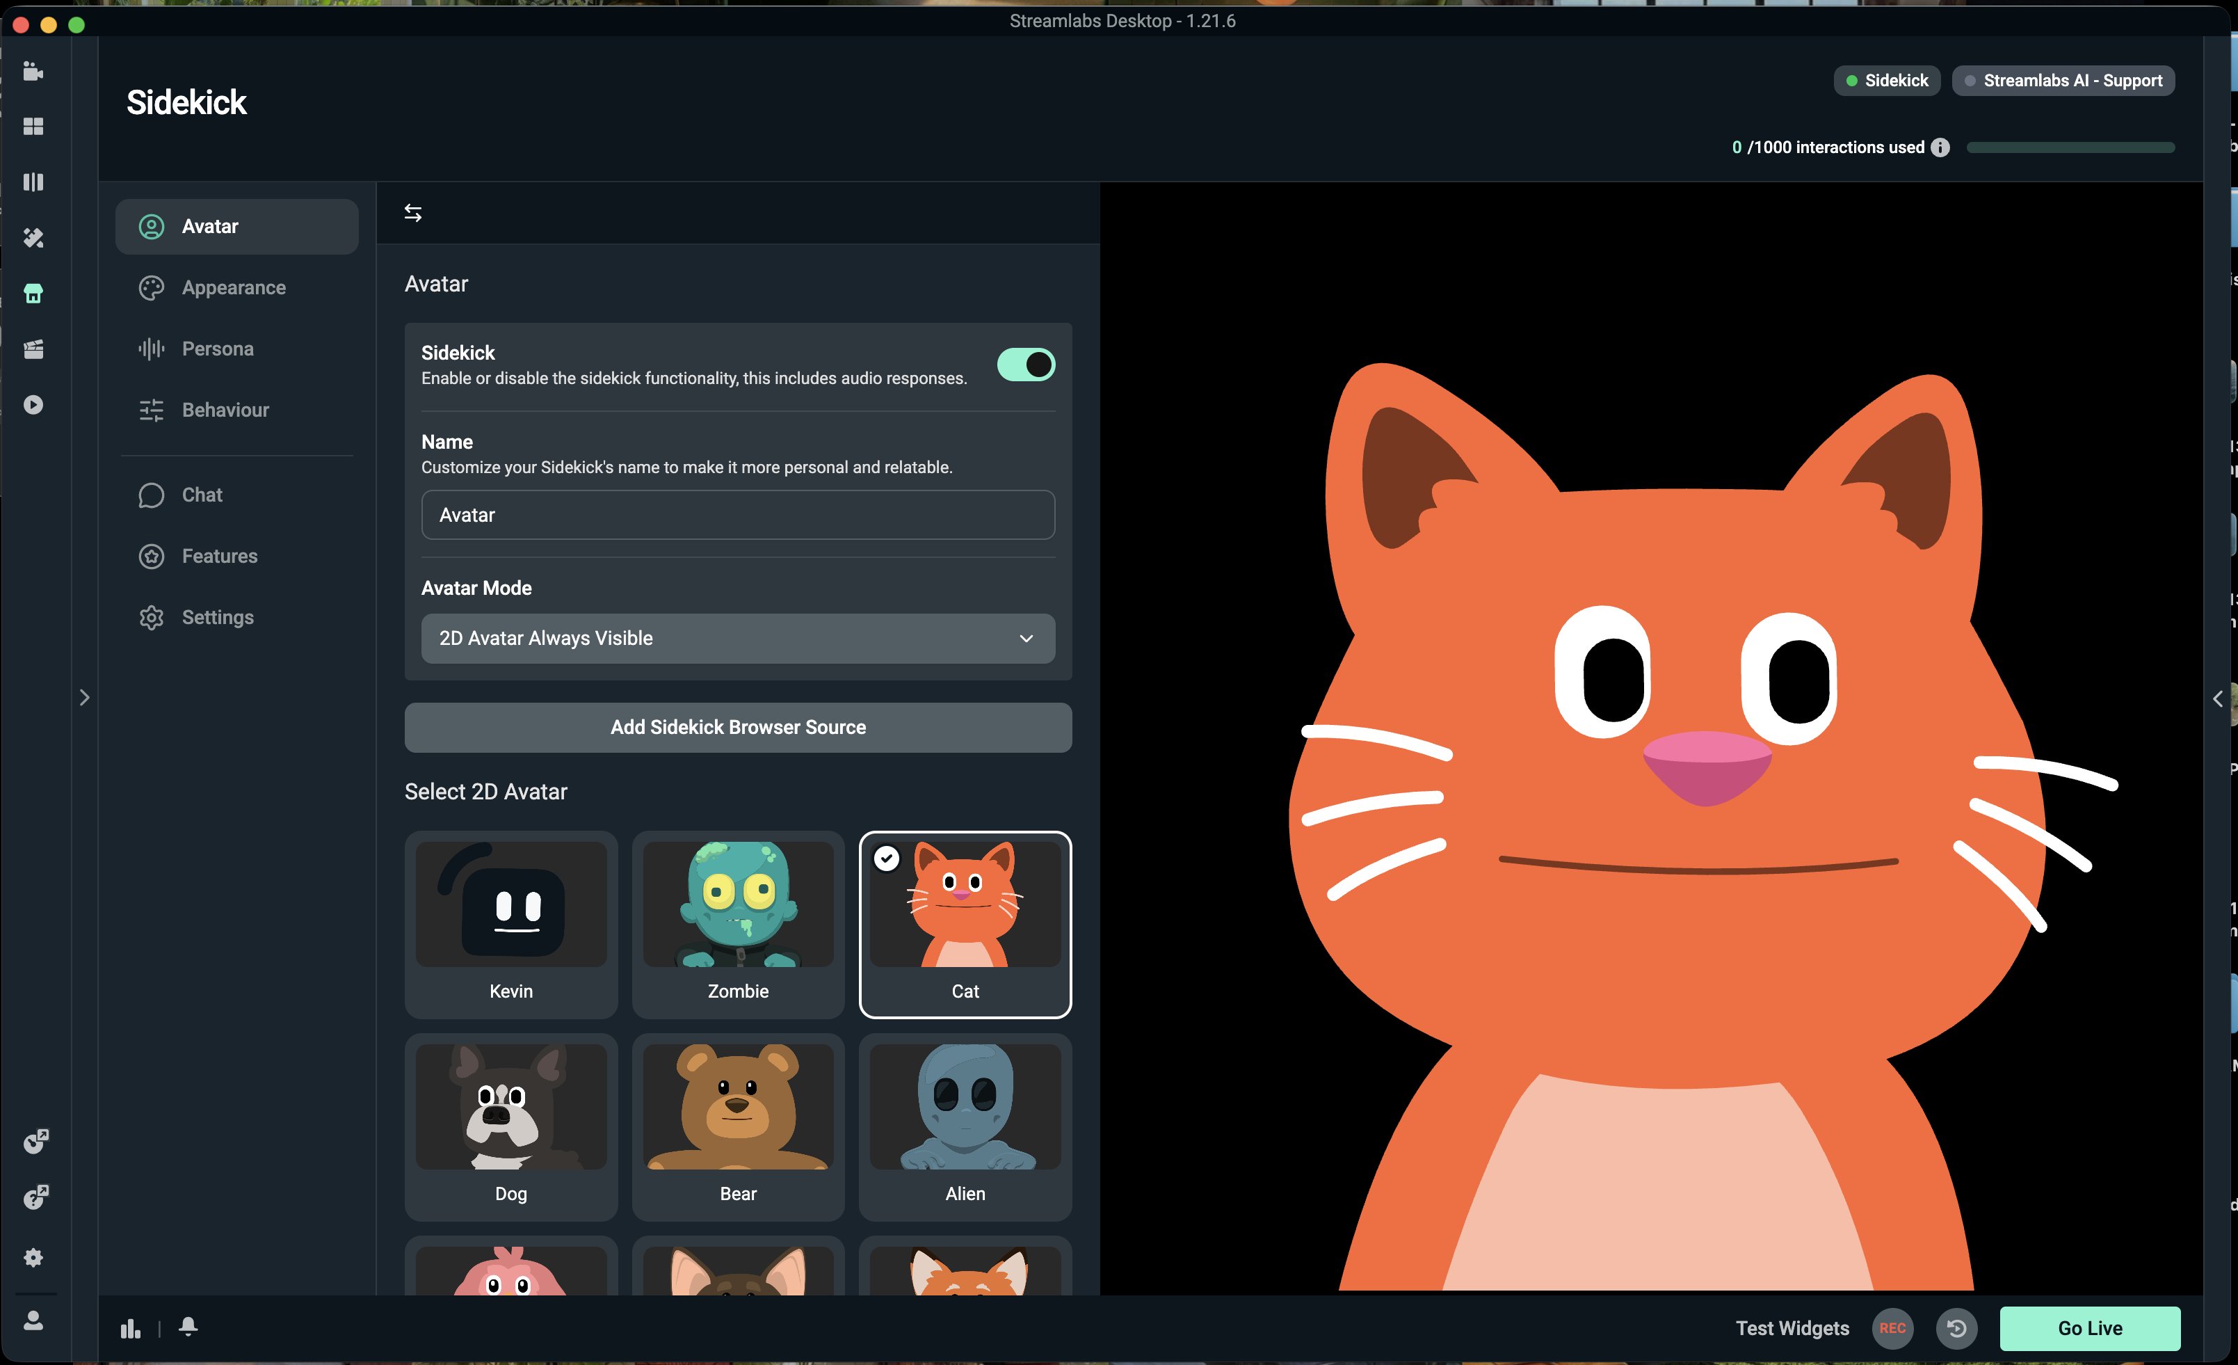The width and height of the screenshot is (2238, 1365).
Task: Select the Zombie avatar
Action: (x=737, y=924)
